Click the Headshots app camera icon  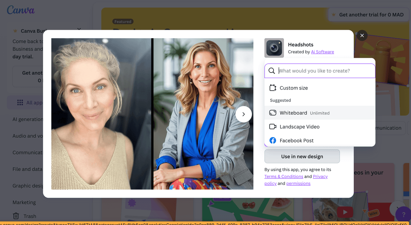click(274, 48)
